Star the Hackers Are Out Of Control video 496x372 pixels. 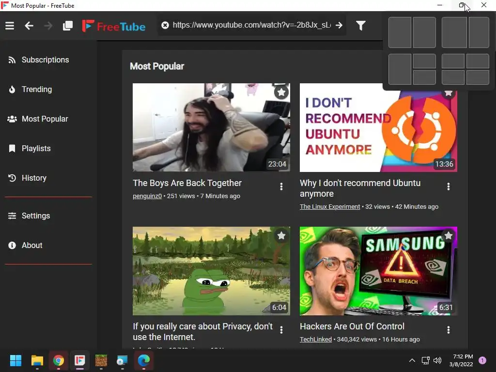tap(448, 236)
